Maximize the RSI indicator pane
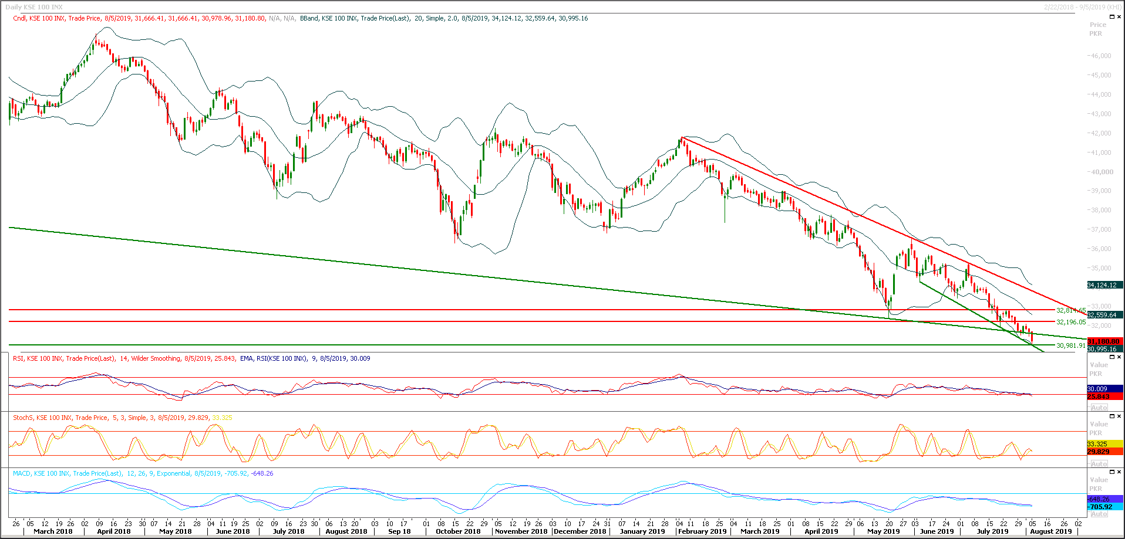 tap(1112, 357)
